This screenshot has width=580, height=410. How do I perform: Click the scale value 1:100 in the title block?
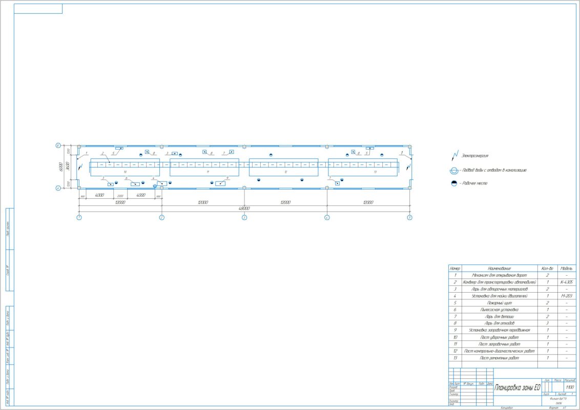pos(570,387)
